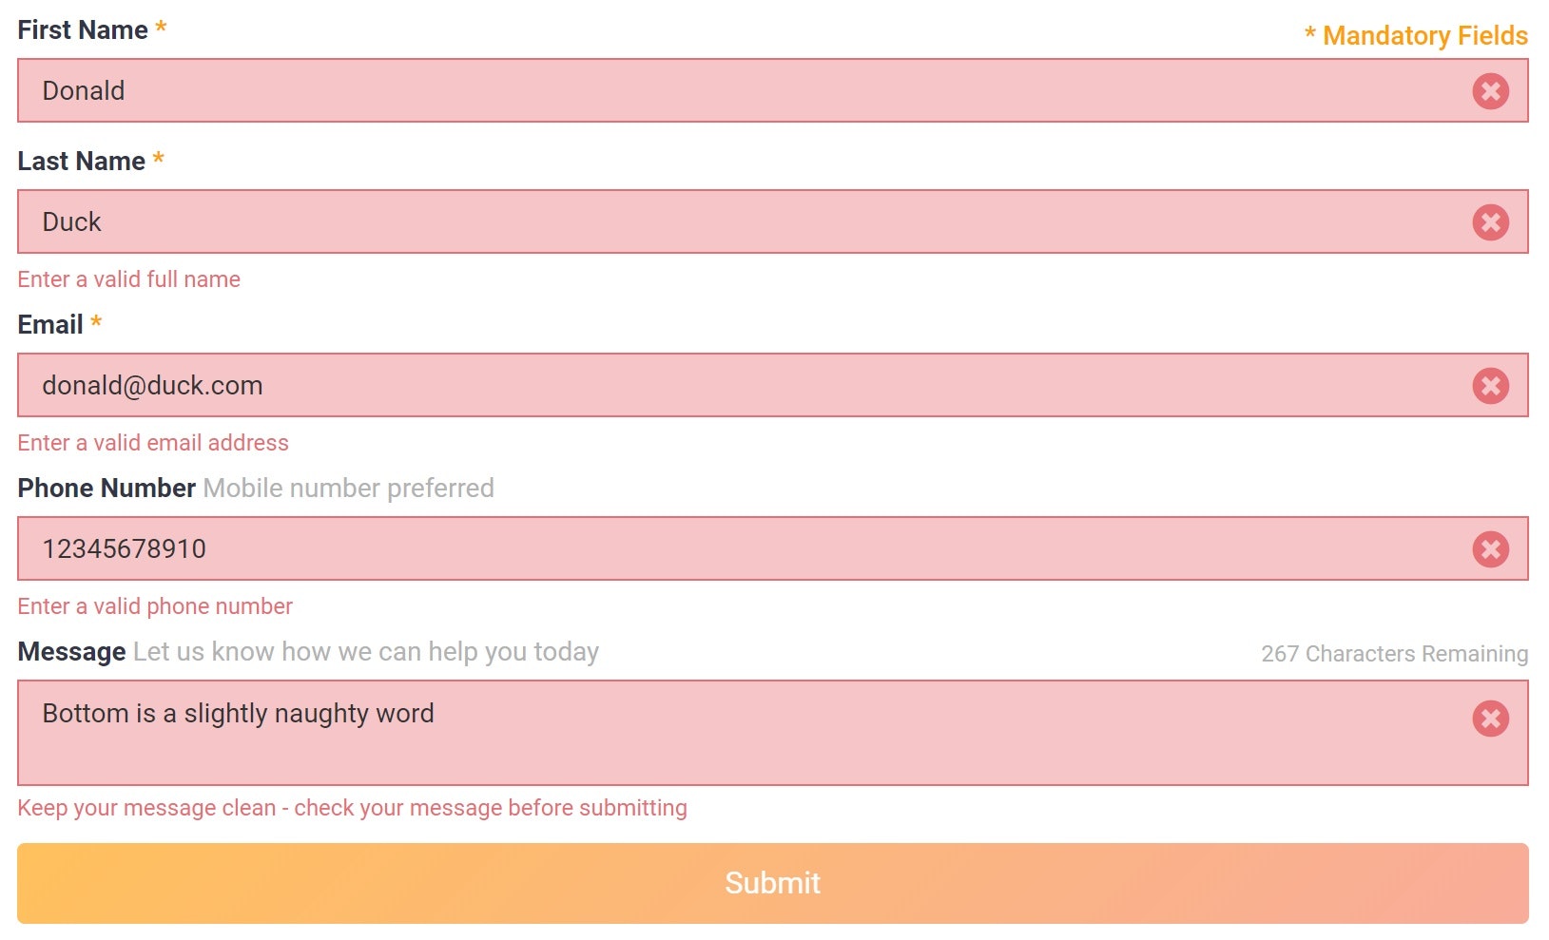The width and height of the screenshot is (1549, 940).
Task: Clear the Last Name field using its X icon
Action: click(1491, 221)
